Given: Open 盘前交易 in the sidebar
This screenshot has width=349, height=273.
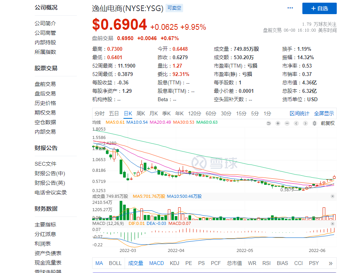Looking at the screenshot, I should 45,84.
